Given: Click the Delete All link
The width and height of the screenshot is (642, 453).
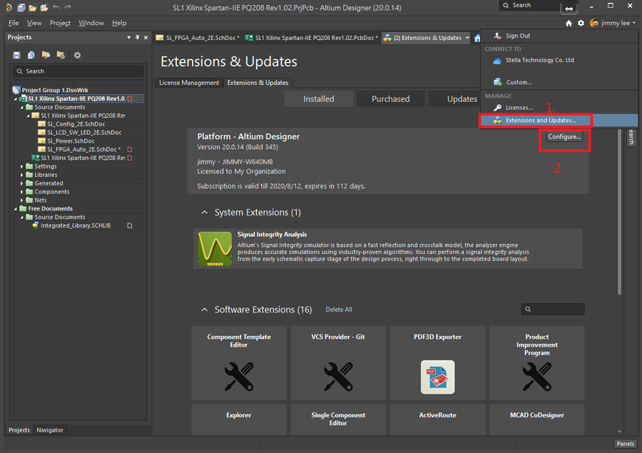Looking at the screenshot, I should [339, 310].
